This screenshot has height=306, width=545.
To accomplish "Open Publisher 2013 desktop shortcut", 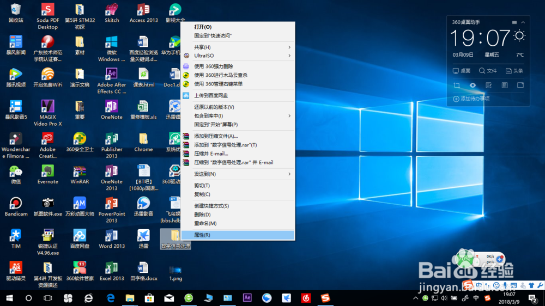I will tap(112, 145).
